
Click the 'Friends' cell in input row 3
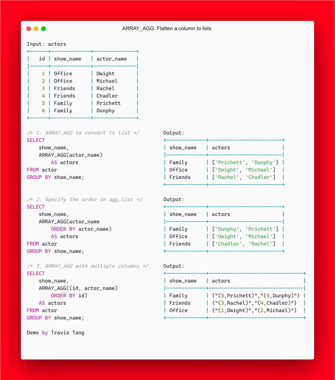(x=64, y=88)
